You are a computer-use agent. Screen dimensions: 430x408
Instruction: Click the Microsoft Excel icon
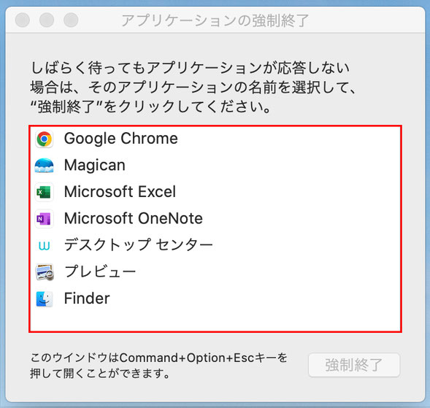coord(44,192)
